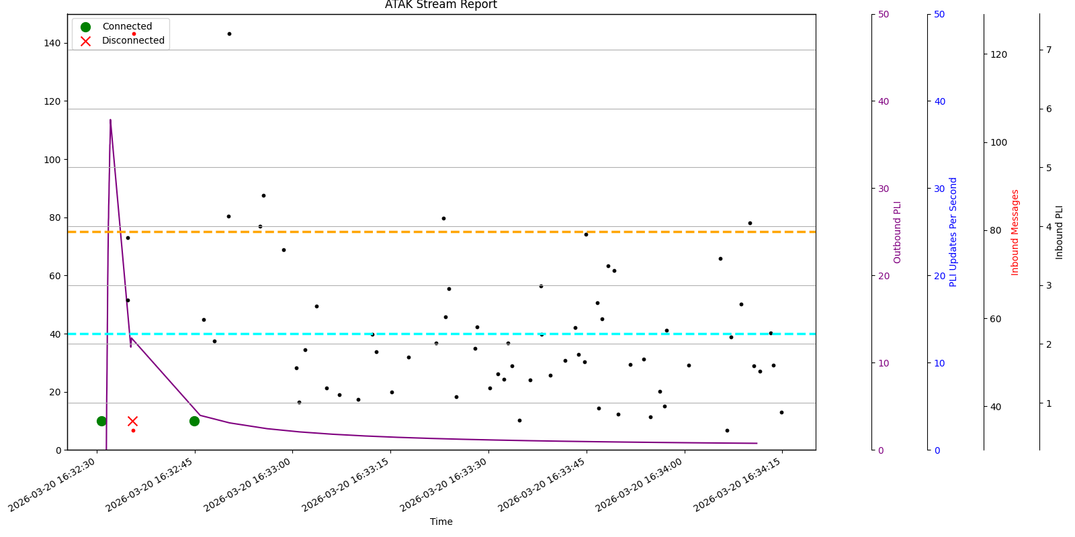Click the green Connected legend marker

tap(85, 27)
